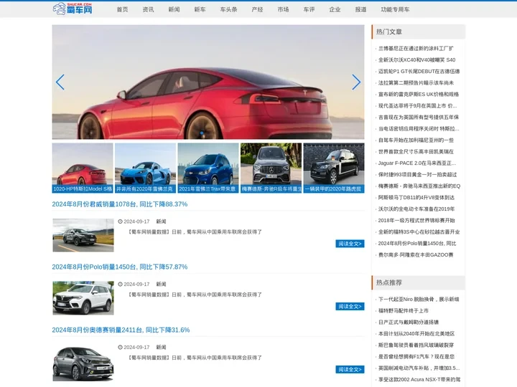This screenshot has width=517, height=387.
Task: Open 自驾车开始在加利福尼亚州的一些 link
Action: point(416,140)
